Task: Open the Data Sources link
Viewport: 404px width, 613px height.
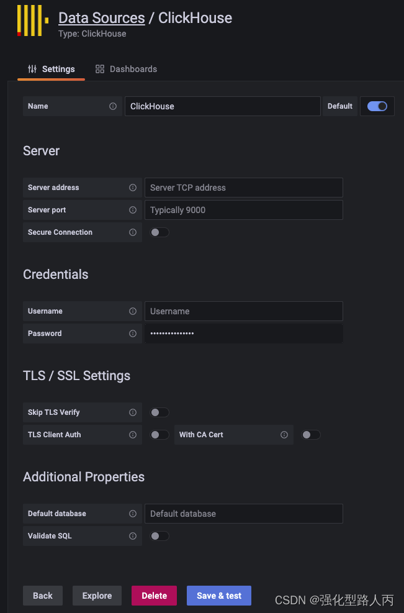Action: tap(101, 17)
